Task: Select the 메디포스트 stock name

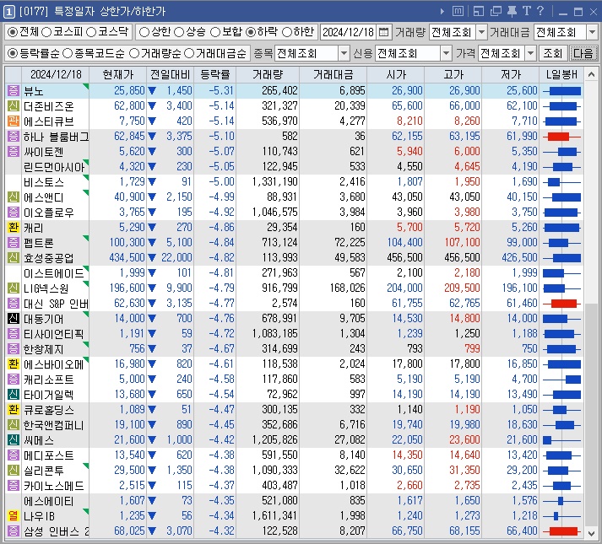Action: pos(48,455)
